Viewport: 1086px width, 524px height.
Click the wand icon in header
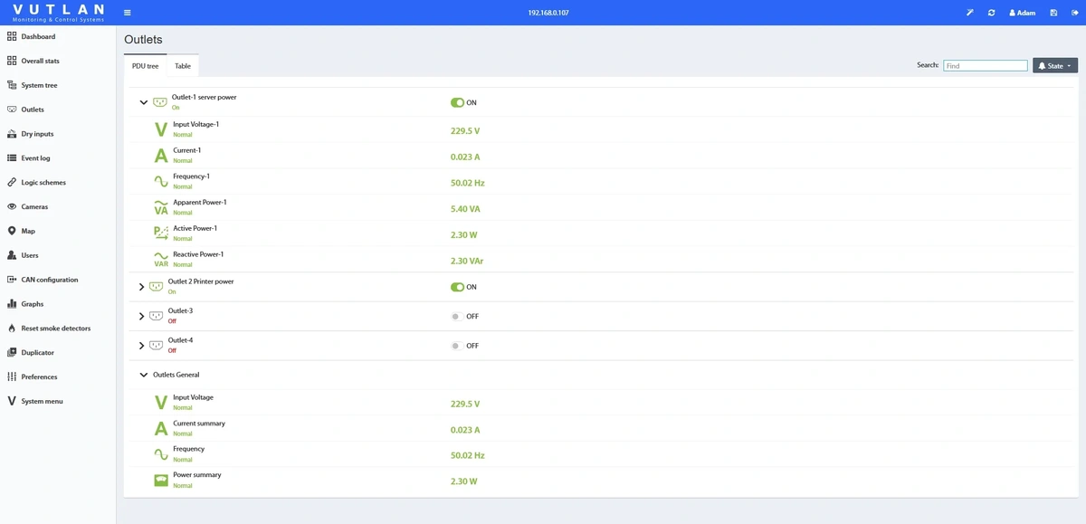tap(970, 13)
